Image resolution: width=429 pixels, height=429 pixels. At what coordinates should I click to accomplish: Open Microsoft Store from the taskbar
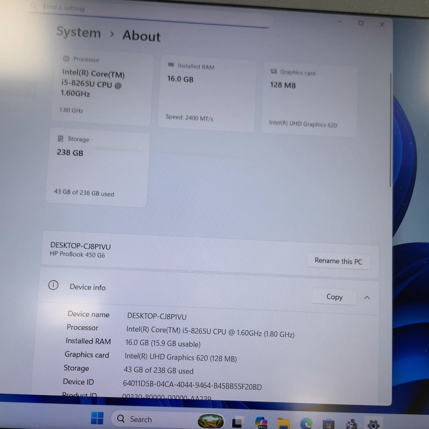point(329,424)
